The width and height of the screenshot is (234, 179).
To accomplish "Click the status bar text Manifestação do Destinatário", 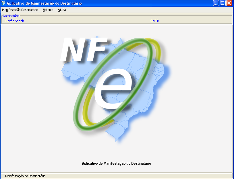I will (x=25, y=176).
